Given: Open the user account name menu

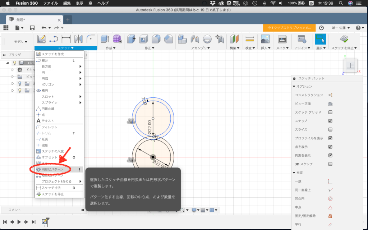Looking at the screenshot, I should 341,28.
